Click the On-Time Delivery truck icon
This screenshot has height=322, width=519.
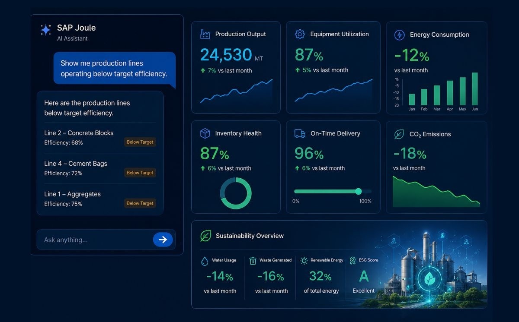click(x=300, y=134)
